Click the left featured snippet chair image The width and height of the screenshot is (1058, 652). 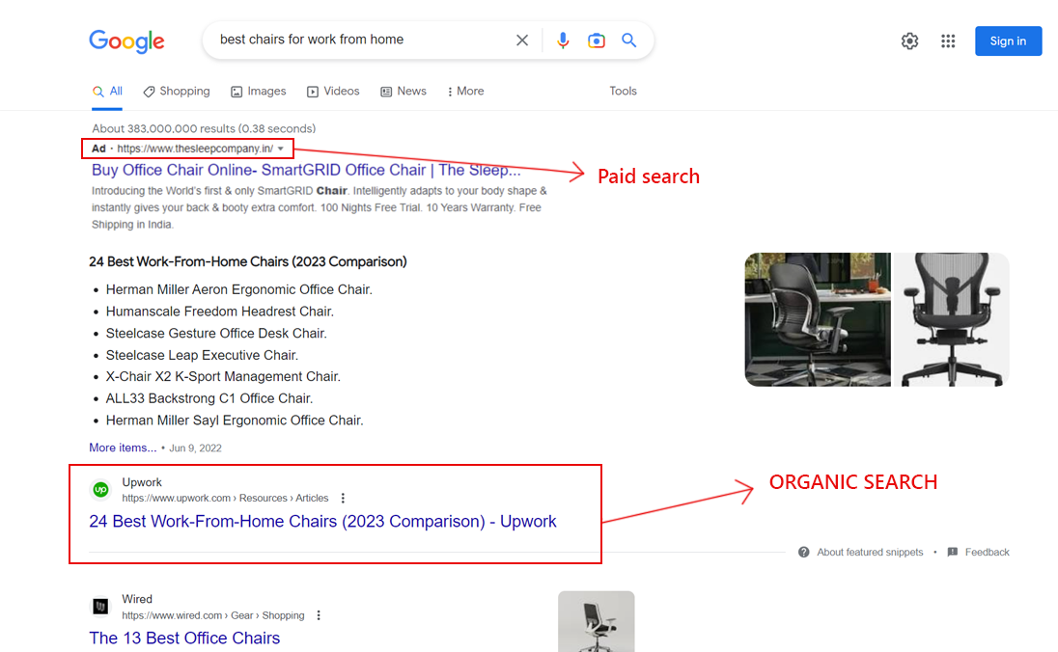[x=818, y=319]
